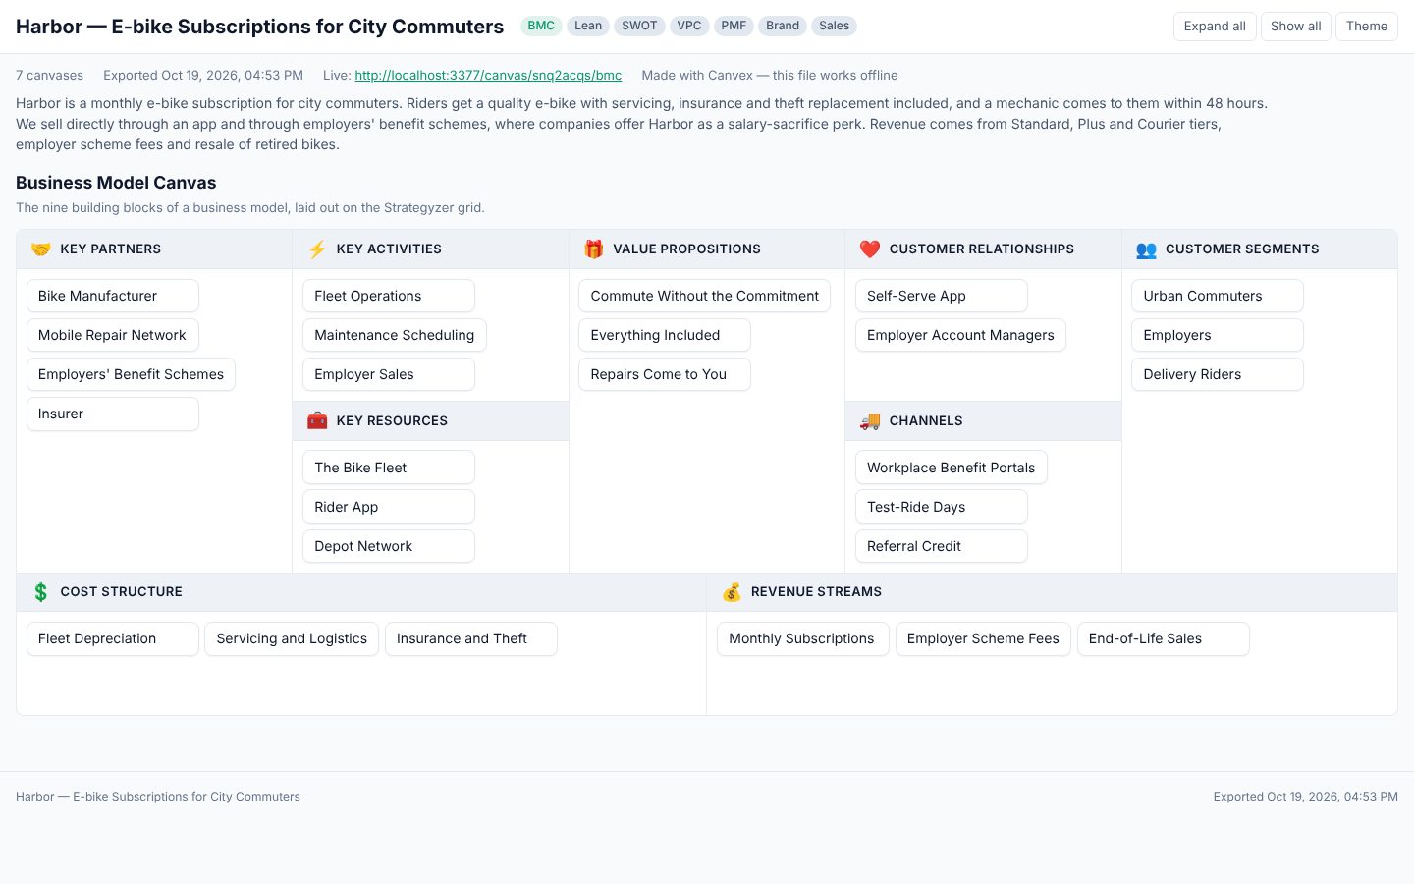This screenshot has width=1414, height=884.
Task: Expand the Mobile Repair Network card
Action: 113,335
